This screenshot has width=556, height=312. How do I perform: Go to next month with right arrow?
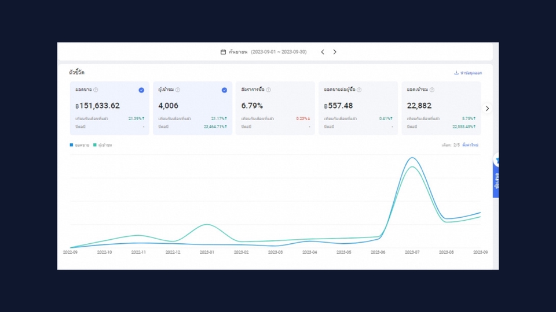335,52
